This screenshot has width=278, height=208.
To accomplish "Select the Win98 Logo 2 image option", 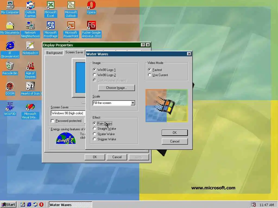I will click(105, 75).
